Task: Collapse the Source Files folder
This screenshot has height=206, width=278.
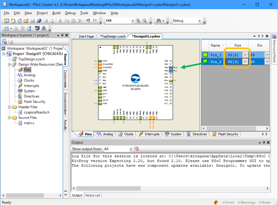Action: click(x=9, y=117)
